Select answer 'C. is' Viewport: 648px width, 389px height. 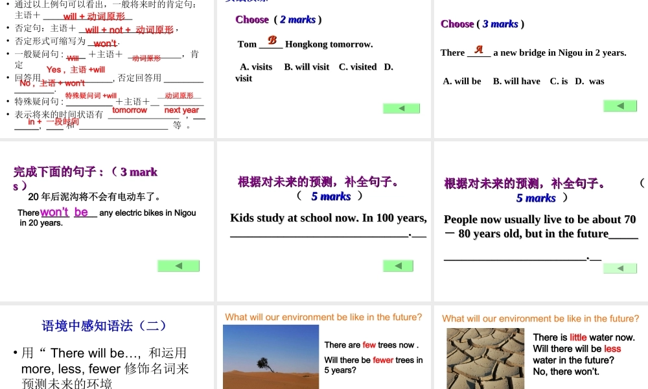pos(559,82)
